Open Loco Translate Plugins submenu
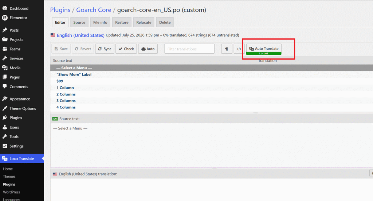The height and width of the screenshot is (201, 373). (x=9, y=184)
